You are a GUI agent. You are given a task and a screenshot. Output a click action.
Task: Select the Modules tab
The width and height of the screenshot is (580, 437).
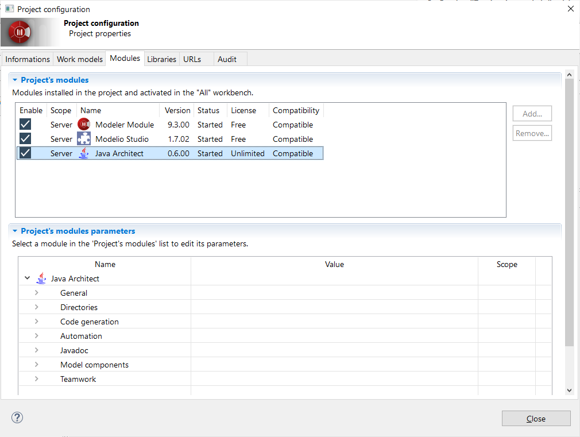pyautogui.click(x=125, y=59)
